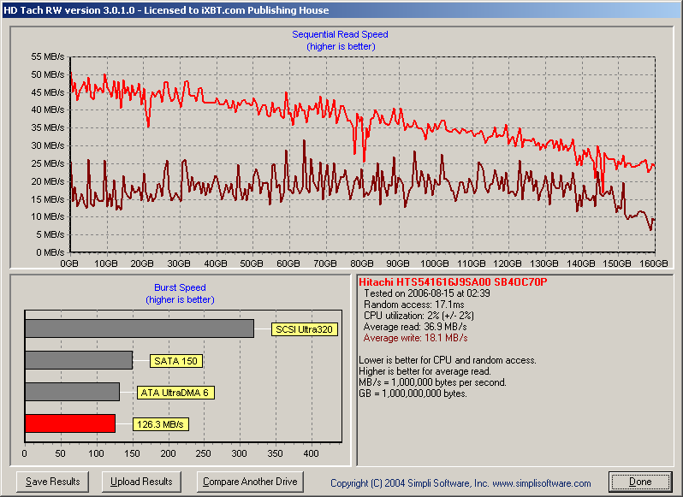Select the Hitachi HTS541616J9SA00 drive heading
This screenshot has width=683, height=497.
coord(453,282)
